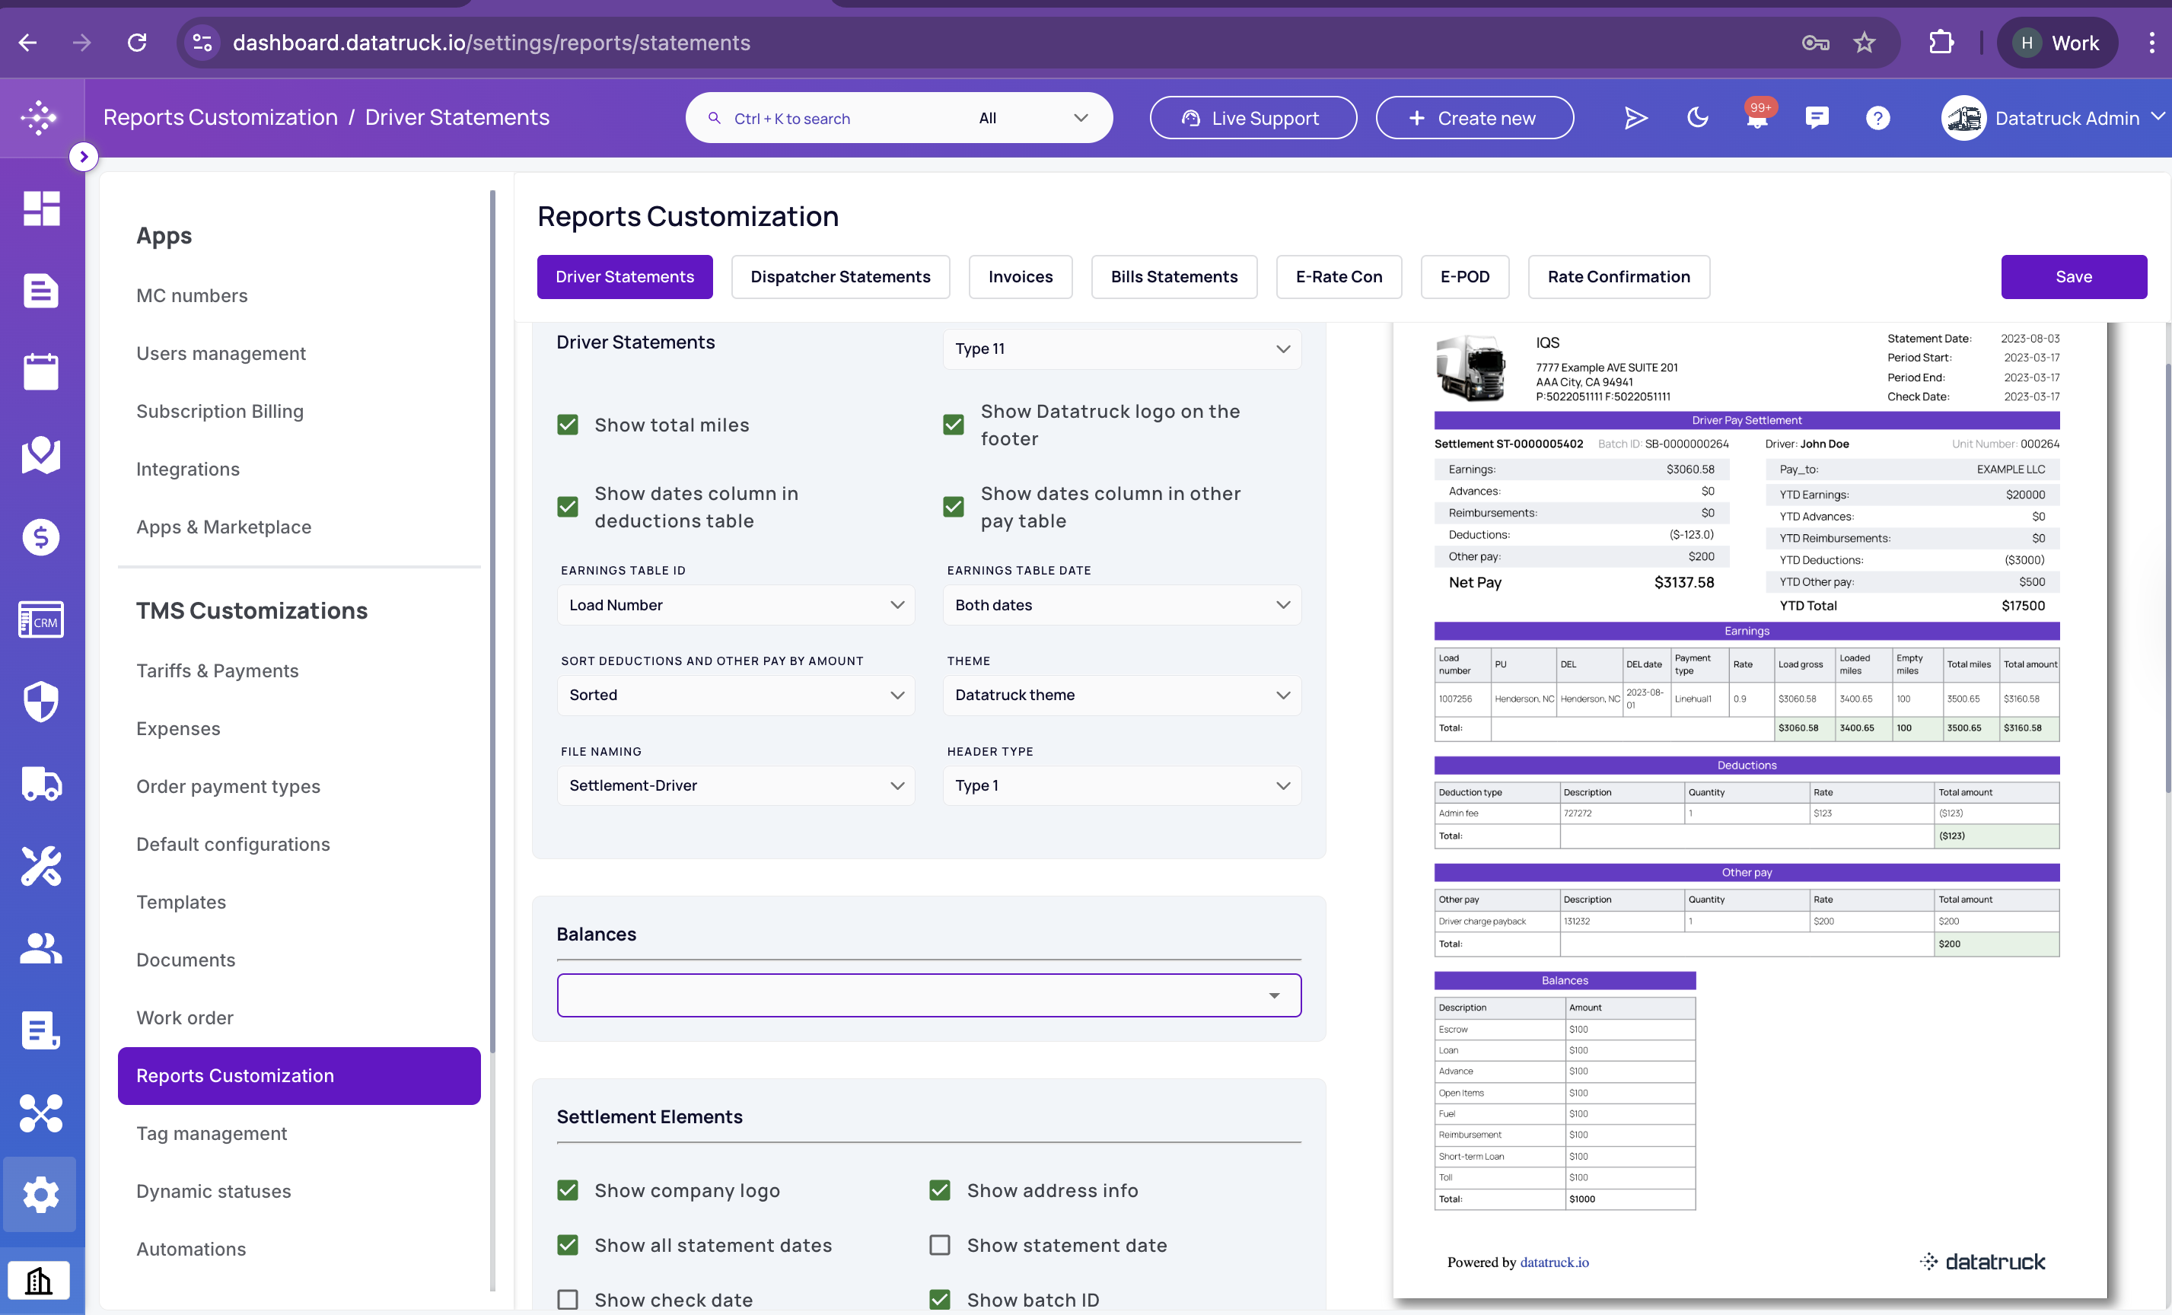Screen dimensions: 2172x1315
Task: Open the chat messages icon
Action: pos(1817,118)
